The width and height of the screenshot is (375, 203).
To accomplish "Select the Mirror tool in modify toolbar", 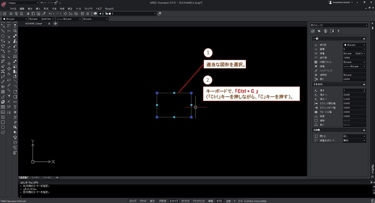I will pyautogui.click(x=15, y=41).
